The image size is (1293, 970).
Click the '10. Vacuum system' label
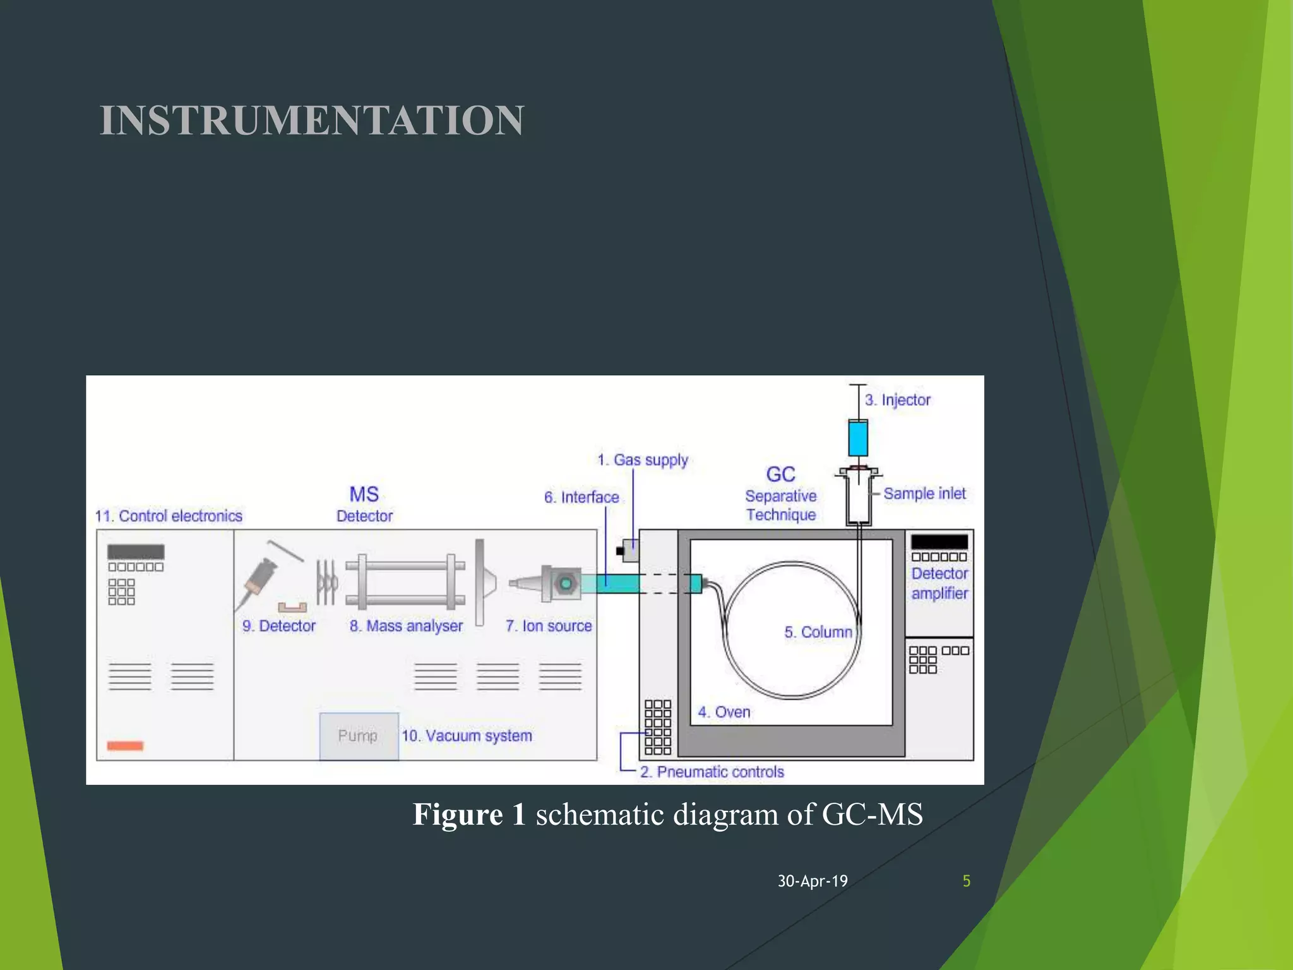pyautogui.click(x=467, y=736)
